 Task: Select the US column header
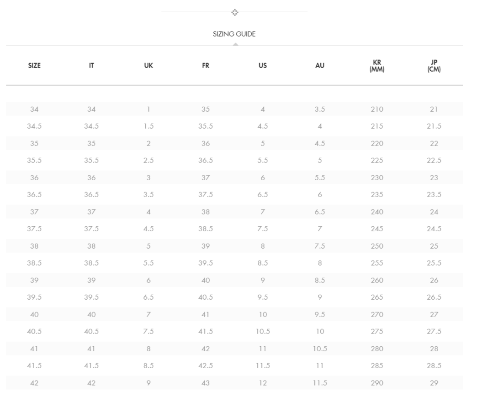point(263,65)
